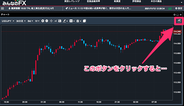Open chart panel gear settings
The width and height of the screenshot is (184, 106).
(x=175, y=15)
